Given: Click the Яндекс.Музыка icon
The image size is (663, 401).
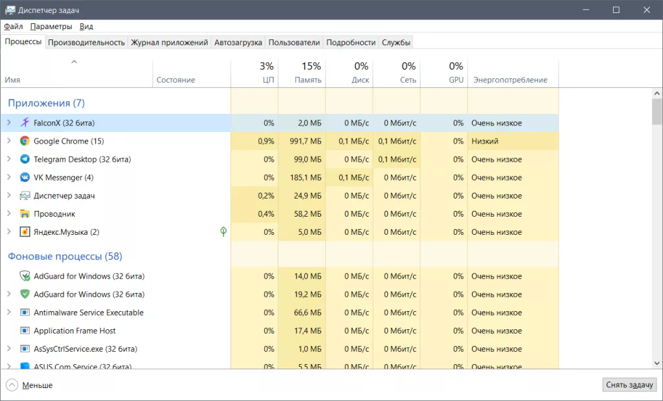Looking at the screenshot, I should 25,232.
